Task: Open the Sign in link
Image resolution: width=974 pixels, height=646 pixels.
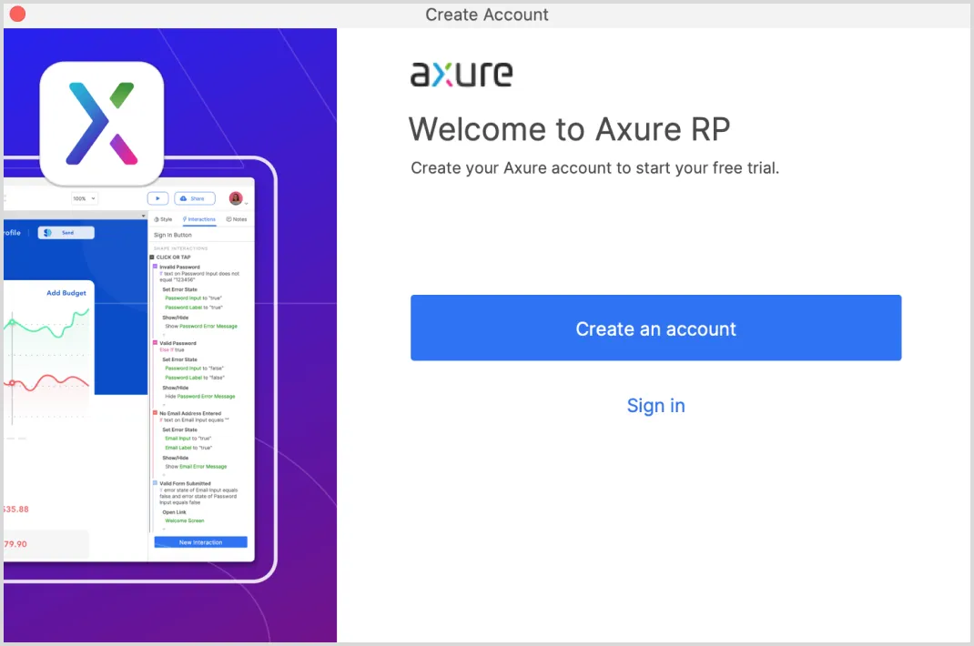Action: pyautogui.click(x=655, y=406)
